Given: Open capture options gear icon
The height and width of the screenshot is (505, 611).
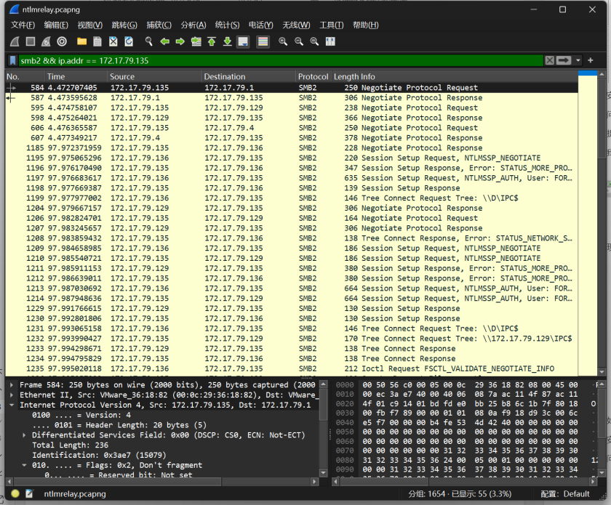Looking at the screenshot, I should [x=62, y=42].
